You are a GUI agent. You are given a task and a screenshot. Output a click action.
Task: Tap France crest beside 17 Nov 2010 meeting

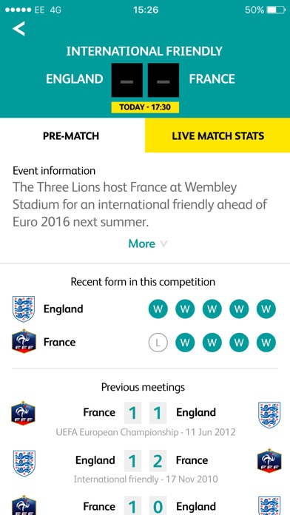[269, 460]
